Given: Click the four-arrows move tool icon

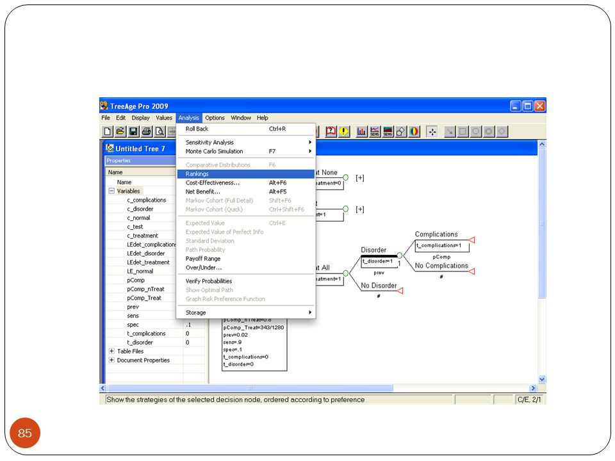Looking at the screenshot, I should 432,131.
